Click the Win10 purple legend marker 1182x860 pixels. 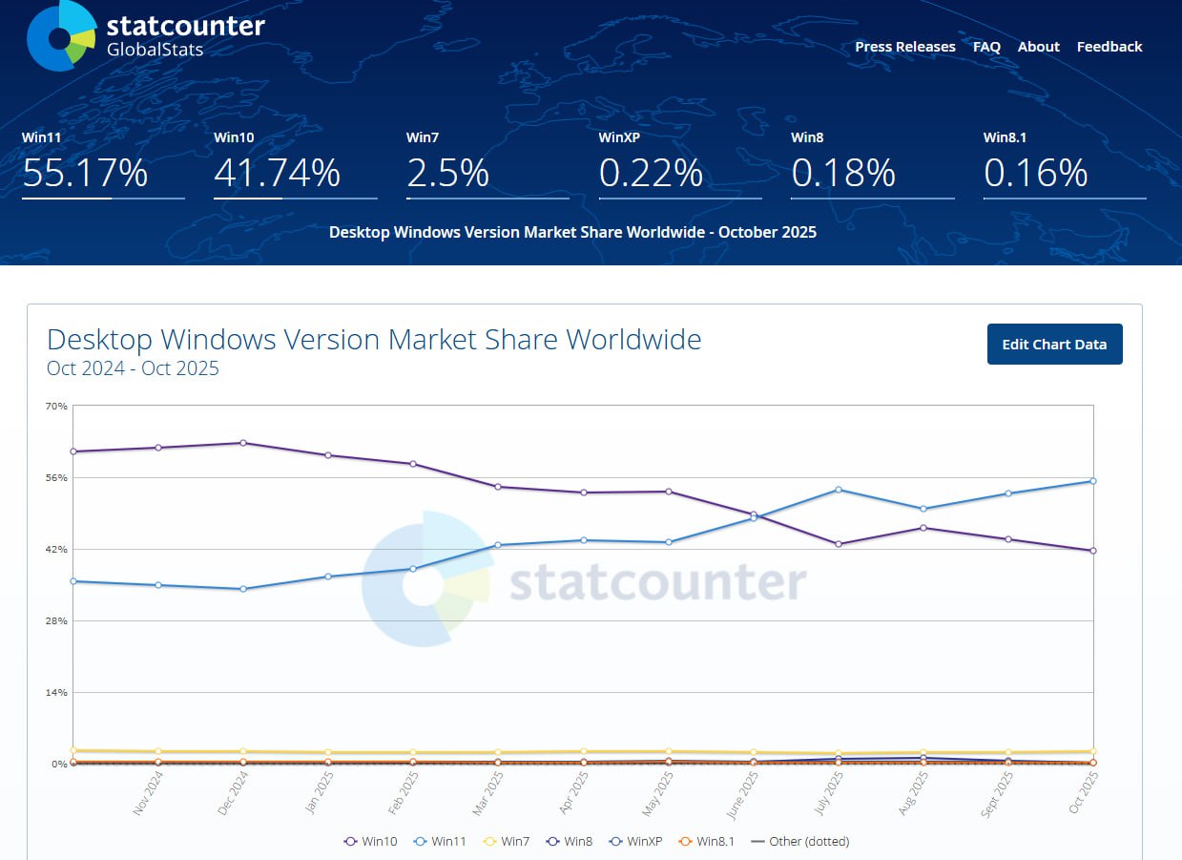(x=350, y=841)
